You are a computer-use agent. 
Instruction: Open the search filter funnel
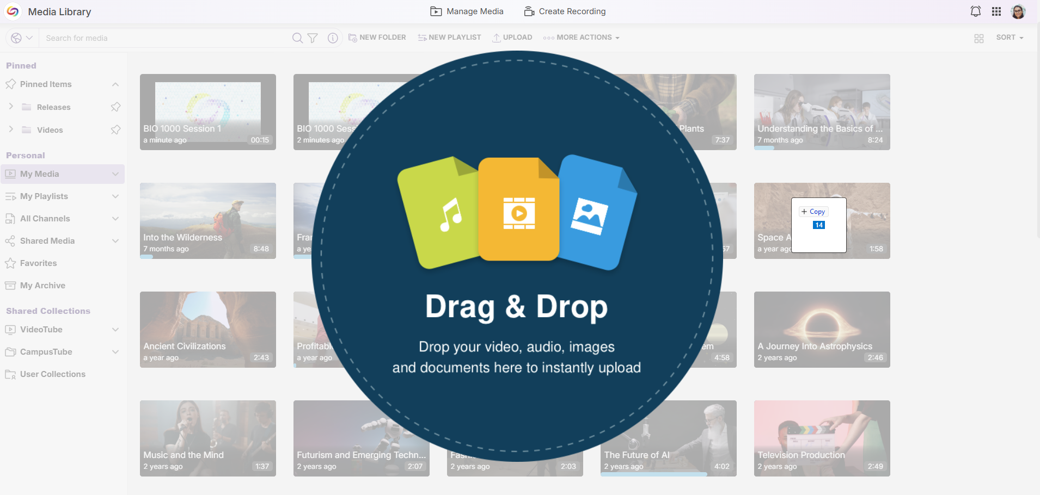(313, 38)
